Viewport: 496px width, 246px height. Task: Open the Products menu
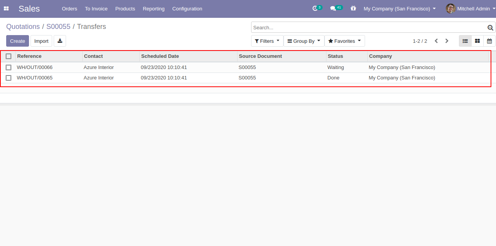[125, 8]
